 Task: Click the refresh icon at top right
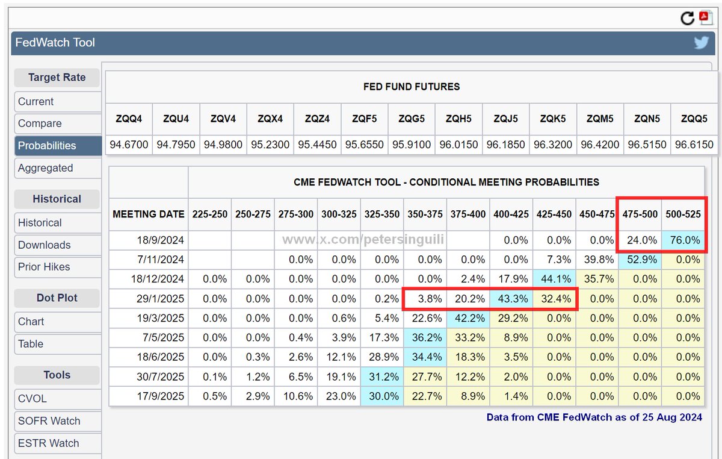687,19
